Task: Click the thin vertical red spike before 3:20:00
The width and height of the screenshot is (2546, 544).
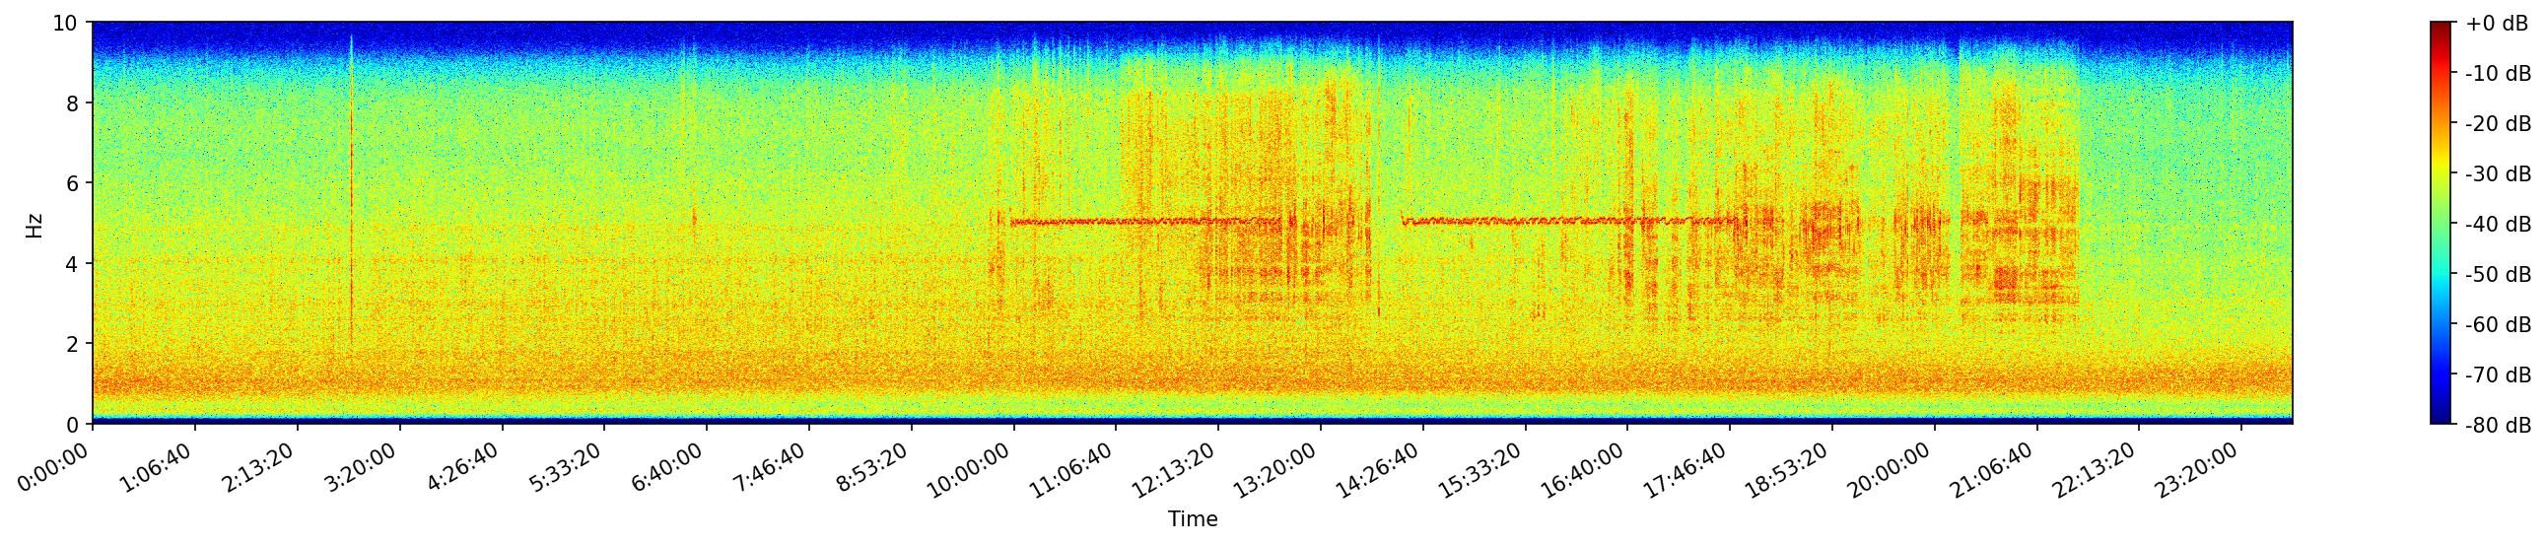Action: [x=351, y=197]
